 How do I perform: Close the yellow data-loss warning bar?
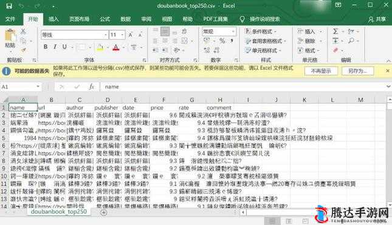click(x=387, y=71)
